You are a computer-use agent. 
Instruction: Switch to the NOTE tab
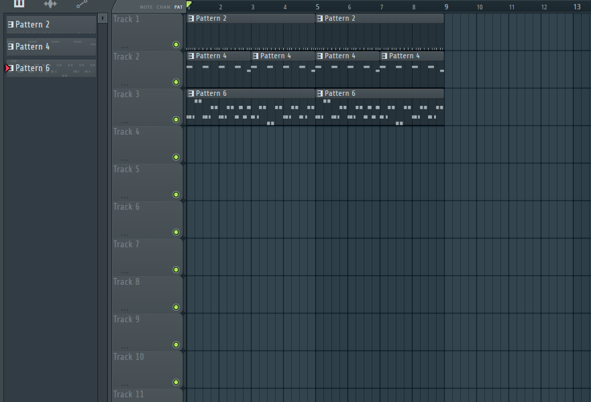tap(146, 7)
